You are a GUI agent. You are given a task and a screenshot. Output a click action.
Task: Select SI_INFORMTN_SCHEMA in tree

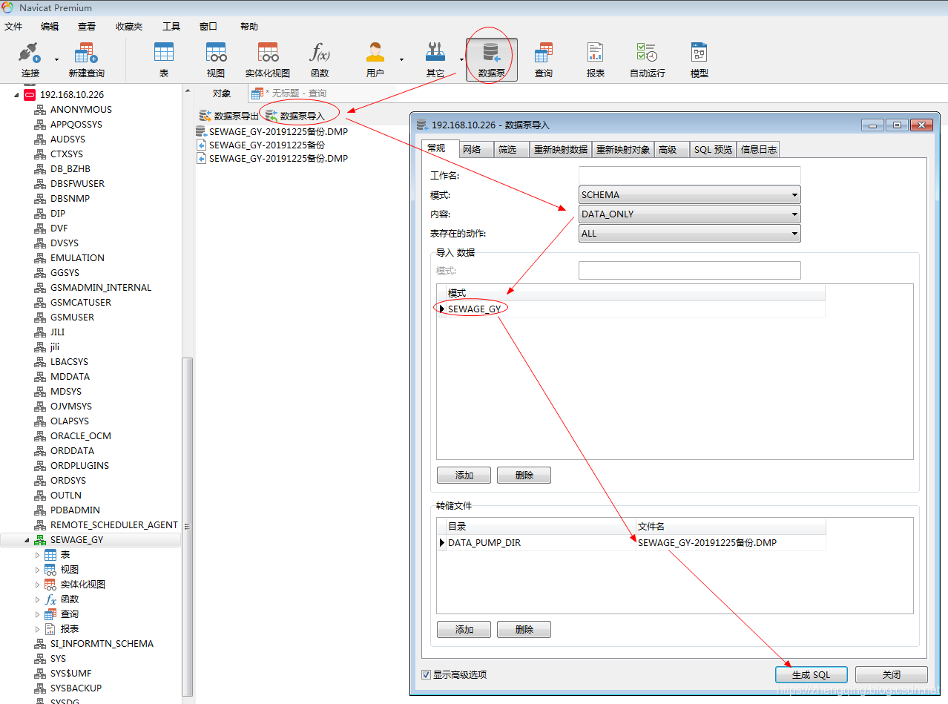pos(102,643)
